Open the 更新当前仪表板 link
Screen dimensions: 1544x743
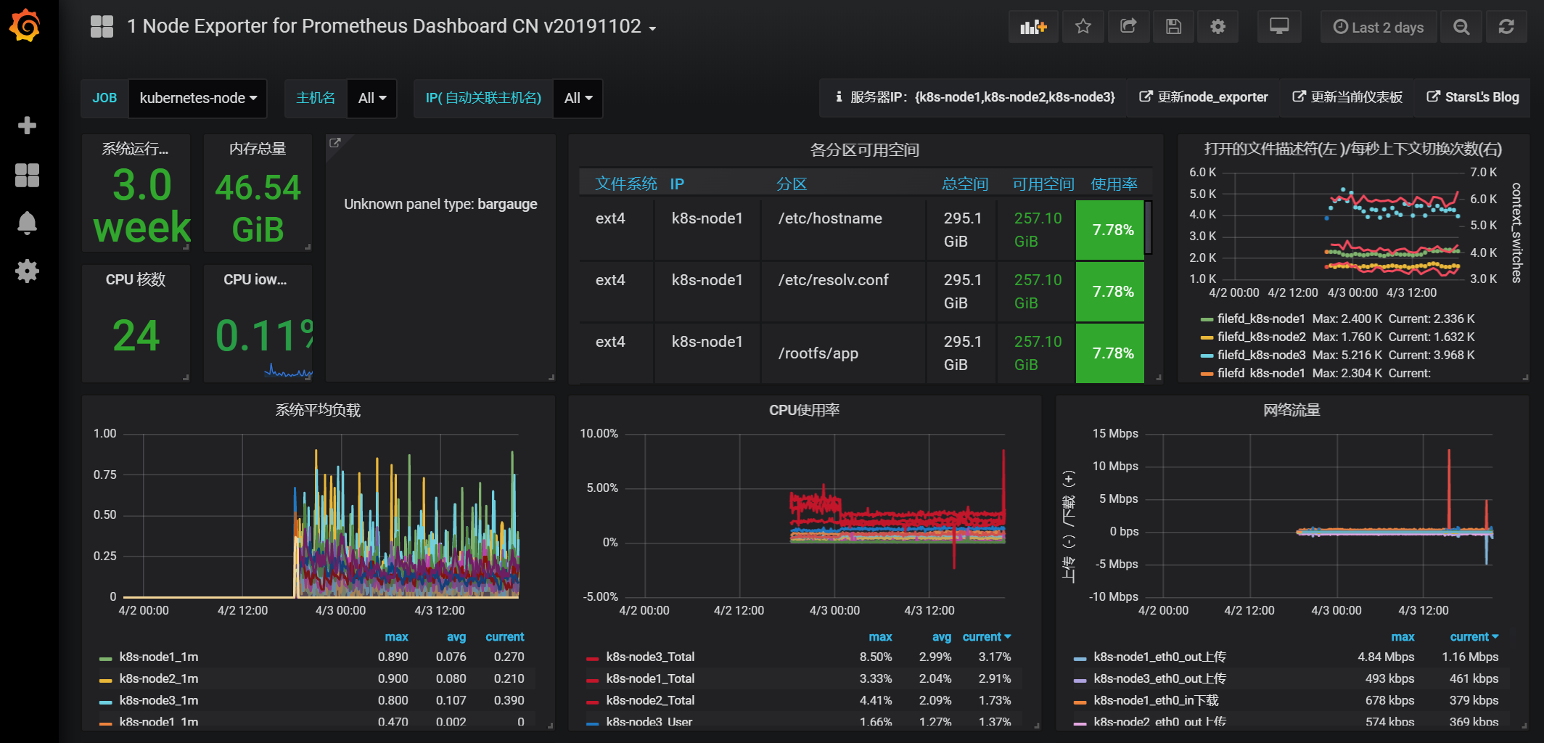pyautogui.click(x=1347, y=97)
